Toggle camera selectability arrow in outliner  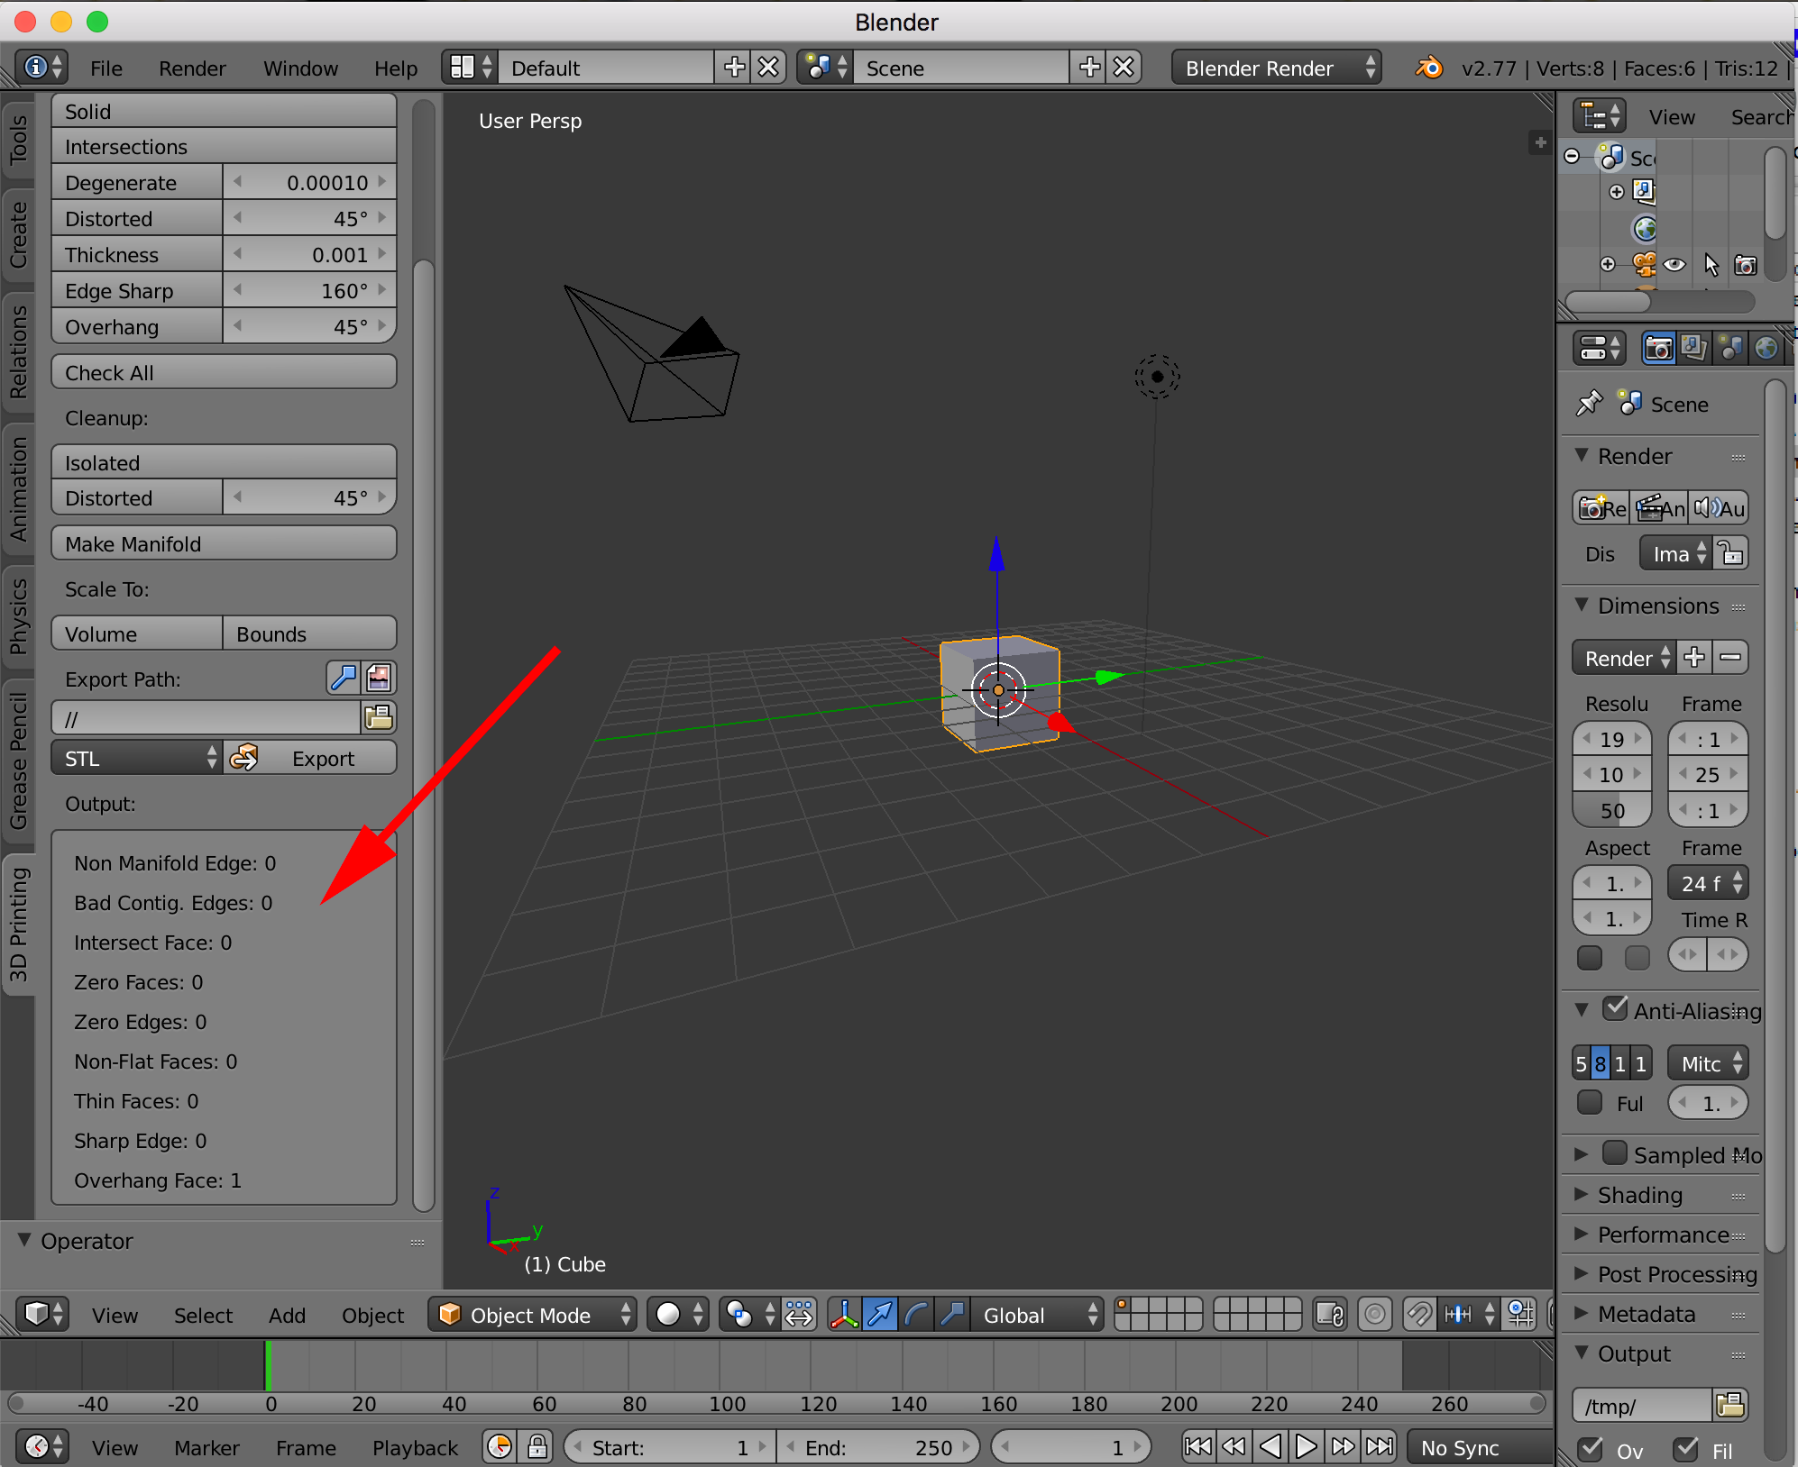click(x=1711, y=265)
